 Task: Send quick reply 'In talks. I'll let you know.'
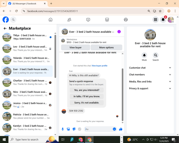coord(87,96)
